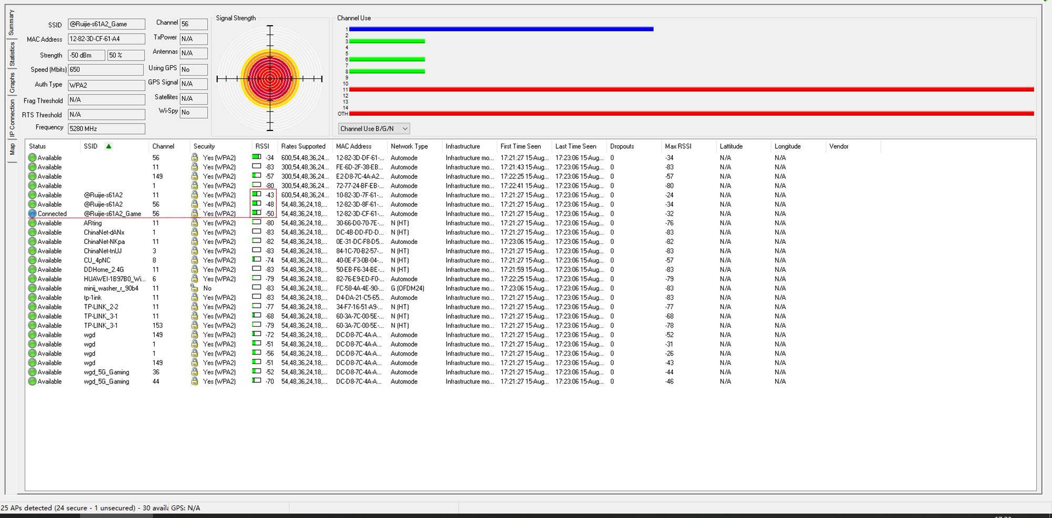This screenshot has height=518, width=1052.
Task: Open the Map tab
Action: (12, 149)
